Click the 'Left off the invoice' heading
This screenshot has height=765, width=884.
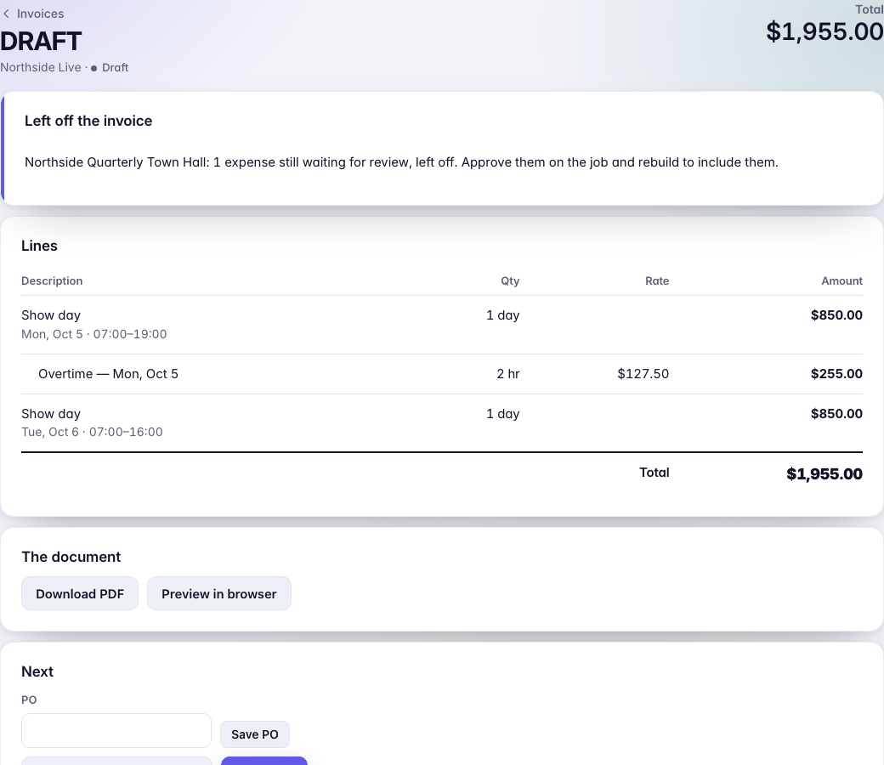(x=88, y=121)
